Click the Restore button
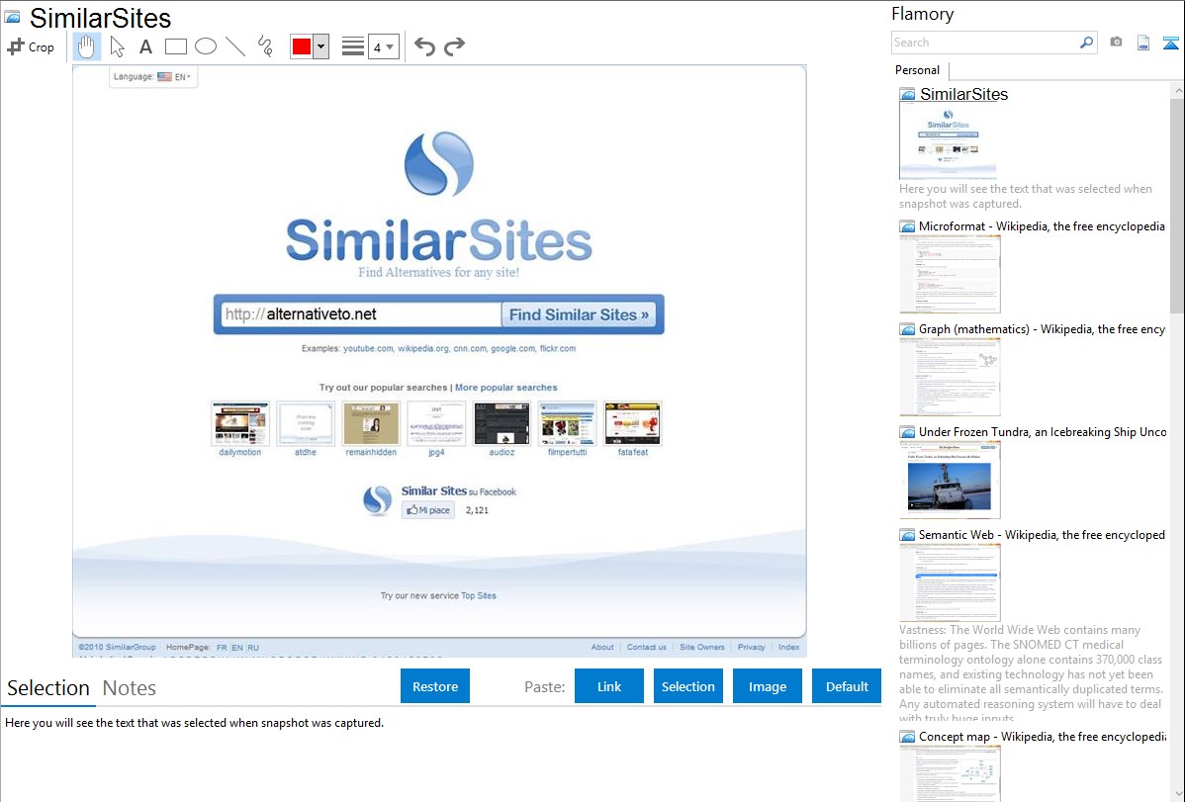The image size is (1185, 802). pos(435,686)
